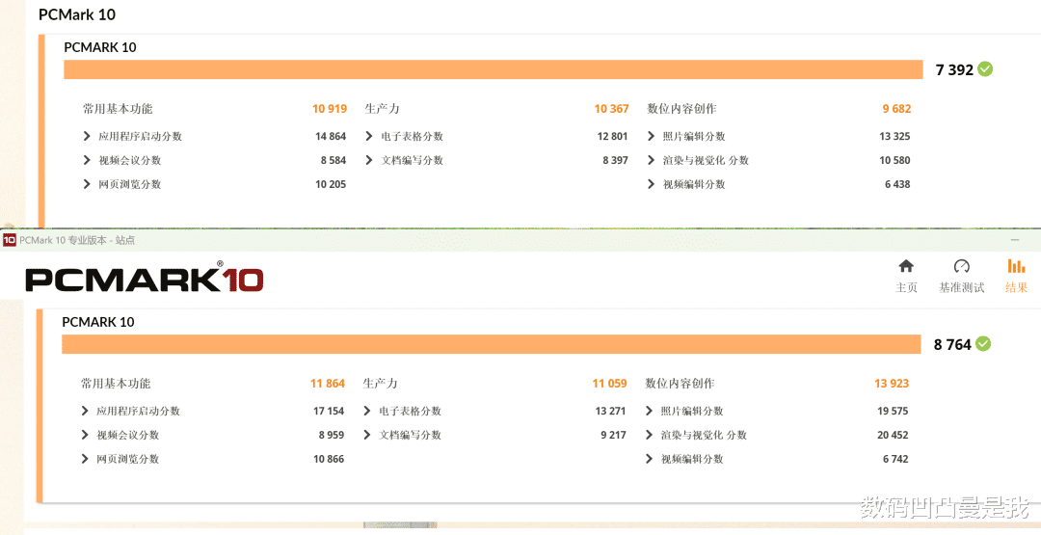Image resolution: width=1041 pixels, height=535 pixels.
Task: Expand 渲染与视觉化 row scoring 10 580
Action: click(x=652, y=160)
